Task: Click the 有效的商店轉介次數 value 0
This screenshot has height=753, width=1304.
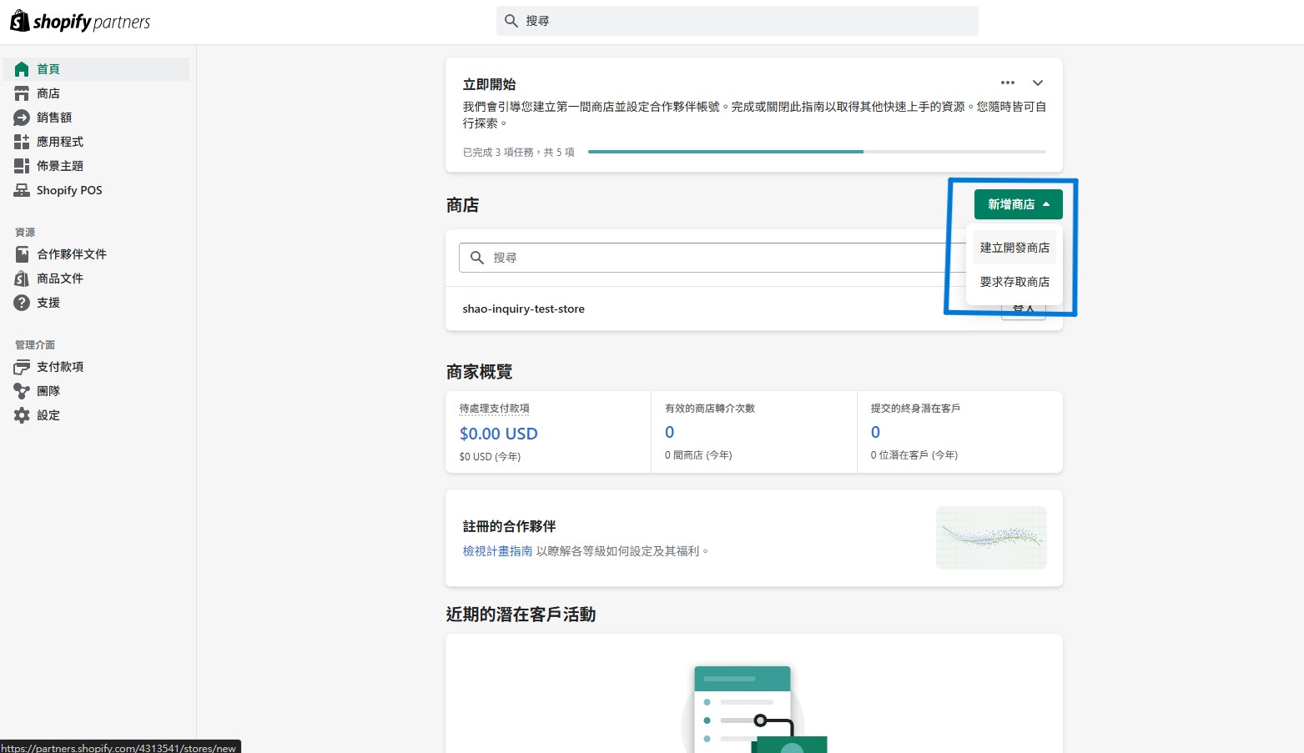Action: (x=669, y=432)
